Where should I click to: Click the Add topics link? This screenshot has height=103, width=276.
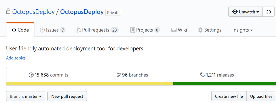[x=16, y=58]
